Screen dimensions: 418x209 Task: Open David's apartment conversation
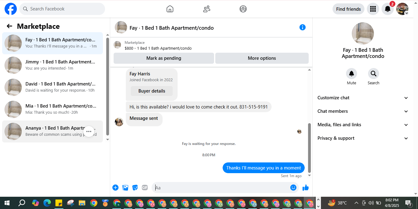click(53, 87)
